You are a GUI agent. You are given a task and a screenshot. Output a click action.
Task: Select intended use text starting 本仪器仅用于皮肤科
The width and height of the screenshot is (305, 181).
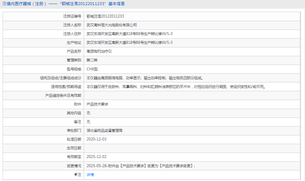coord(176,87)
